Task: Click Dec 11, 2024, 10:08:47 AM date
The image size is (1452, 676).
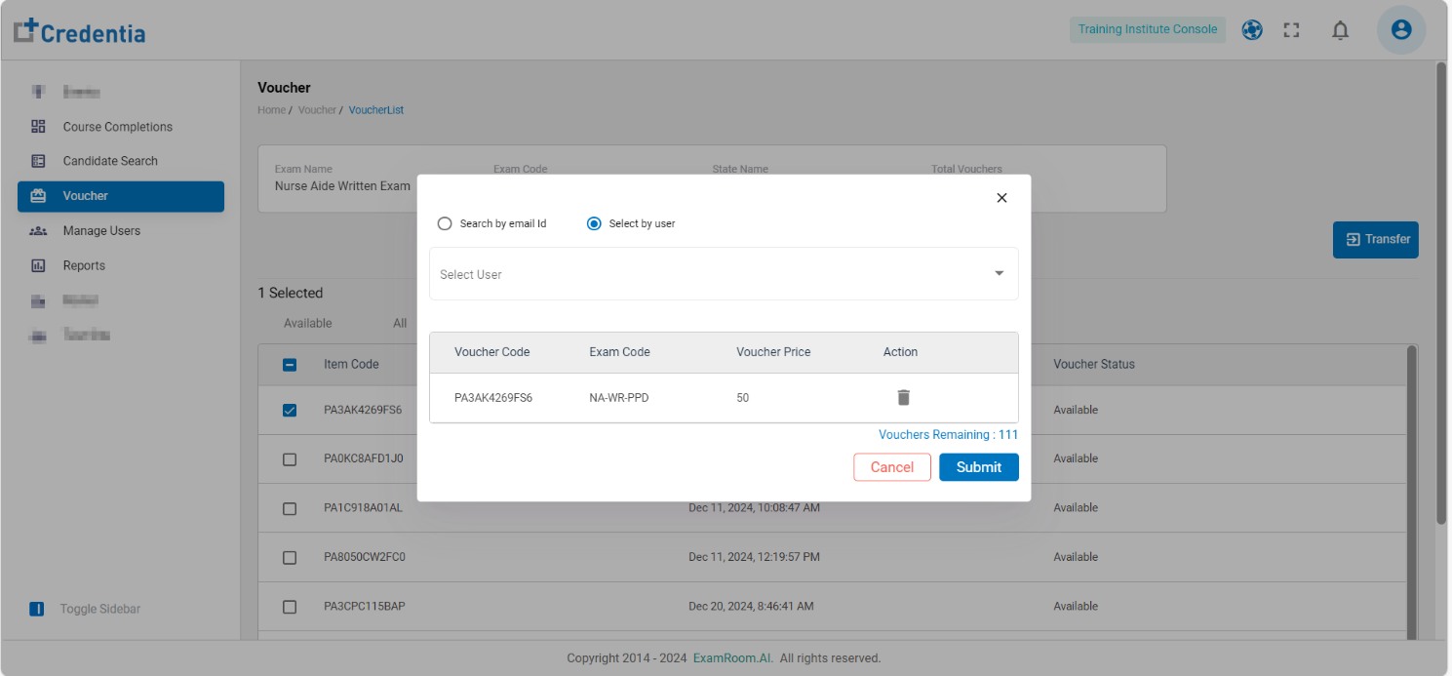Action: (x=754, y=507)
